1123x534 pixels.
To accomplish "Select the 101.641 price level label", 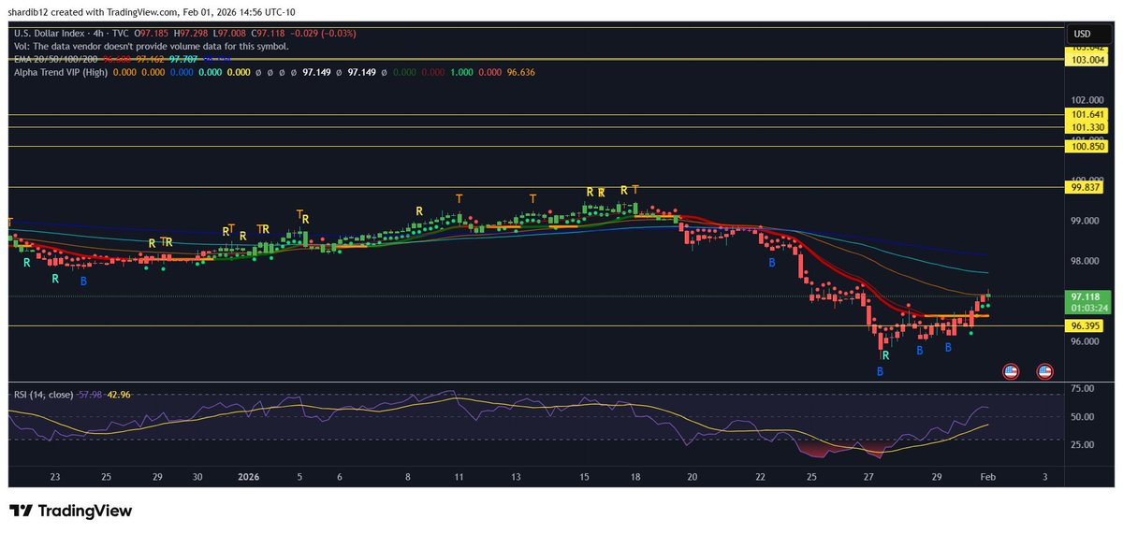I will [1087, 115].
